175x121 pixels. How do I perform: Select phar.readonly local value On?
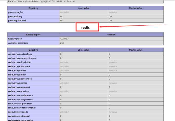[x=62, y=16]
